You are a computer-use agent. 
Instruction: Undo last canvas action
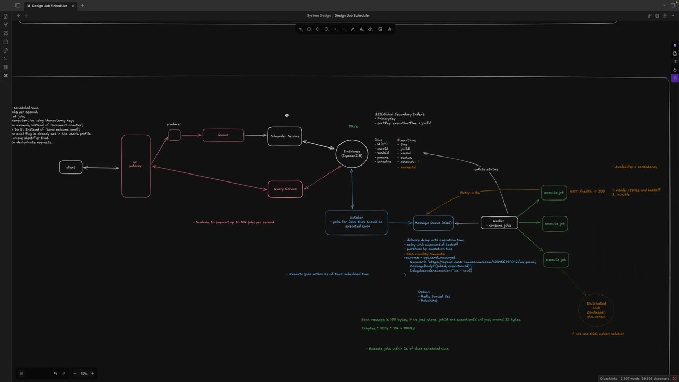click(x=55, y=374)
